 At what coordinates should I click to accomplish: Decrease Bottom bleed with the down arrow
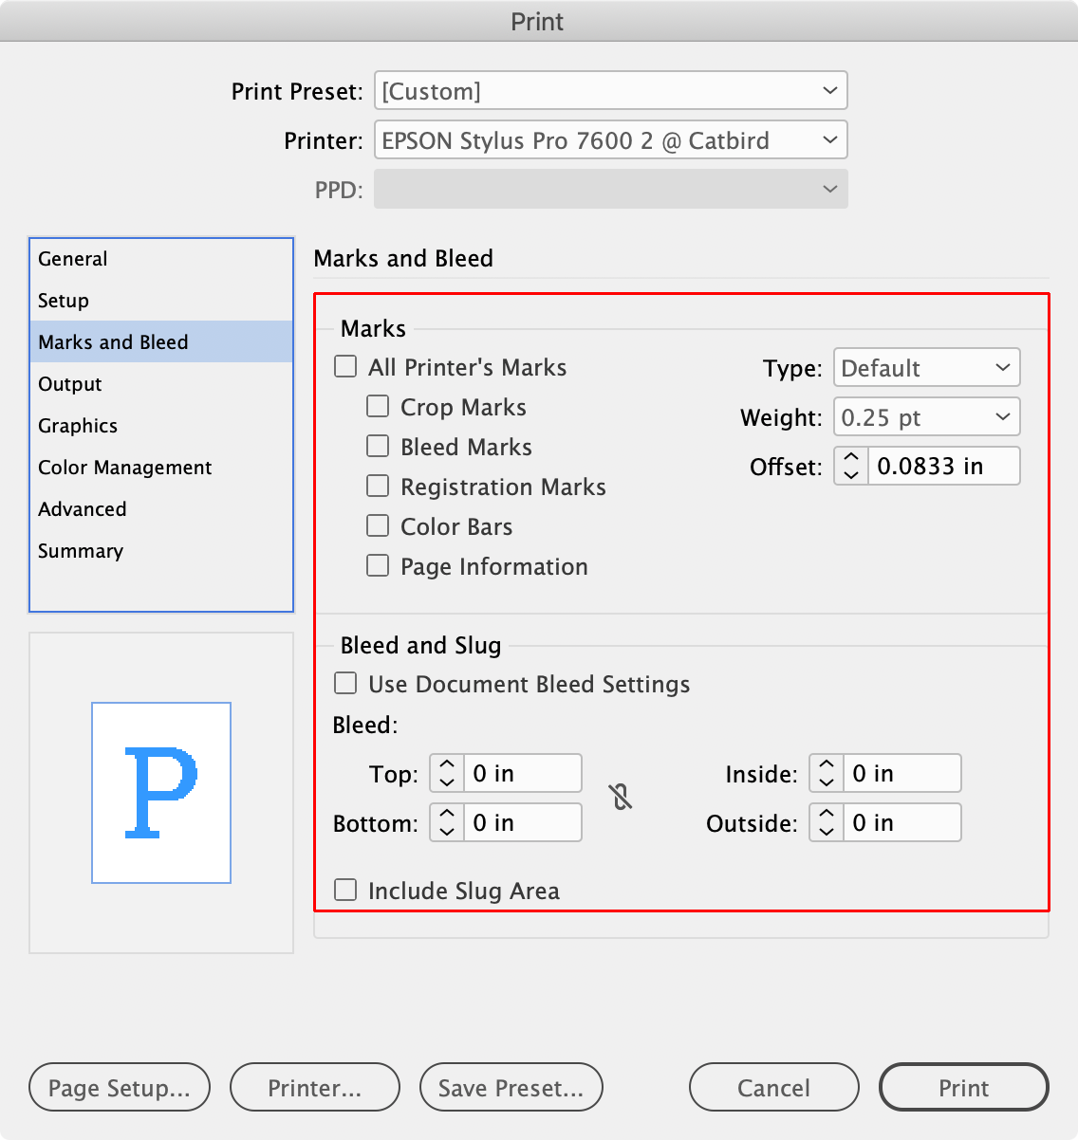(x=445, y=831)
